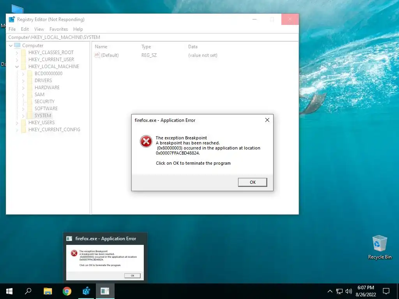Select the SOFTWARE key
Screen dimensions: 399x299
46,108
